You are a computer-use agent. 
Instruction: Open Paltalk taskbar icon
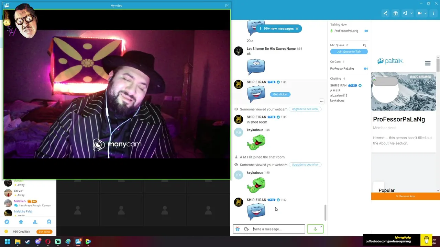78,242
